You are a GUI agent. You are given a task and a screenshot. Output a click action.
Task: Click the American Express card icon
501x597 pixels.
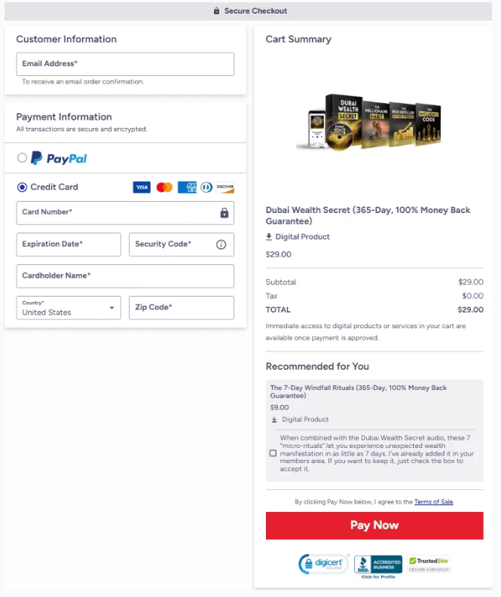tap(187, 187)
